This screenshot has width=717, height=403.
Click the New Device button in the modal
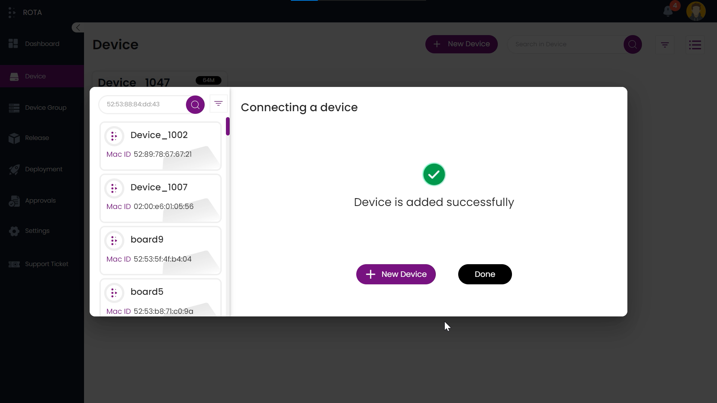point(395,274)
